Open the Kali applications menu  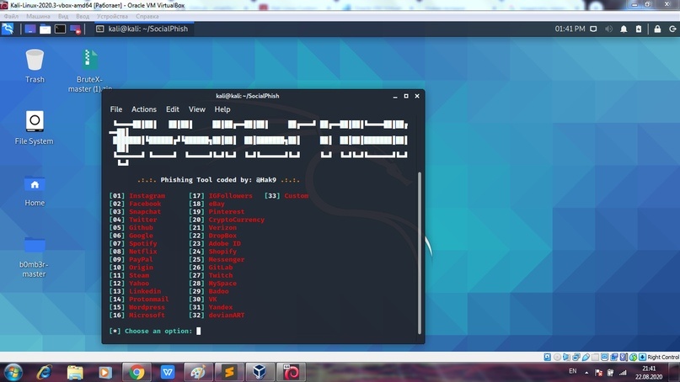8,29
